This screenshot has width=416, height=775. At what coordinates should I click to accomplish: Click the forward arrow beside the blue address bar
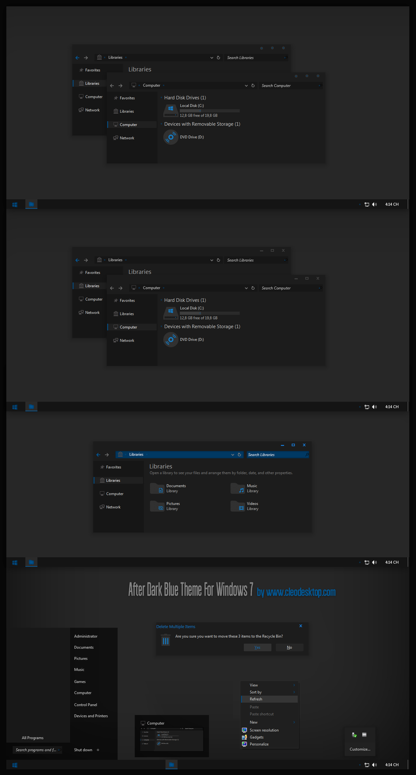(107, 455)
